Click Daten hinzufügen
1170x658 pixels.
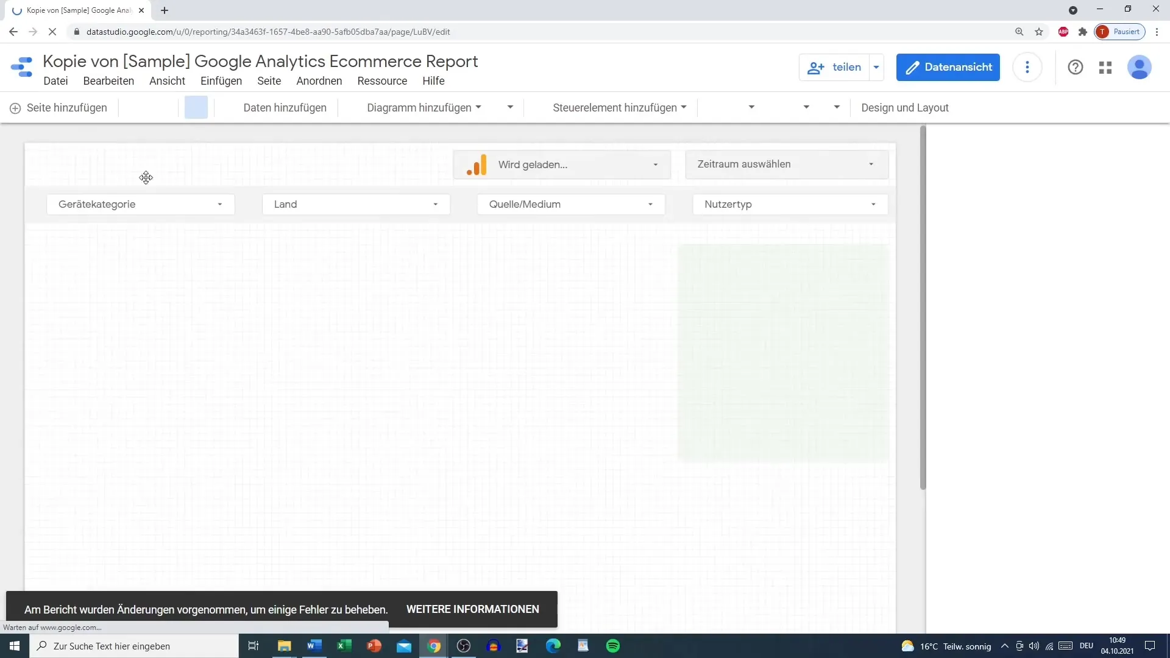coord(285,108)
